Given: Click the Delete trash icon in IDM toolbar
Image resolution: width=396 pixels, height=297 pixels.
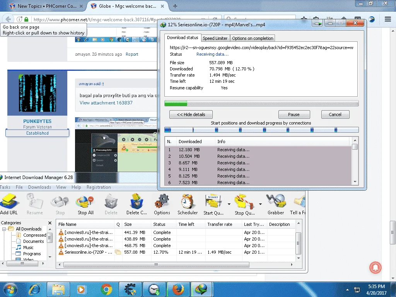Looking at the screenshot, I should tap(111, 204).
